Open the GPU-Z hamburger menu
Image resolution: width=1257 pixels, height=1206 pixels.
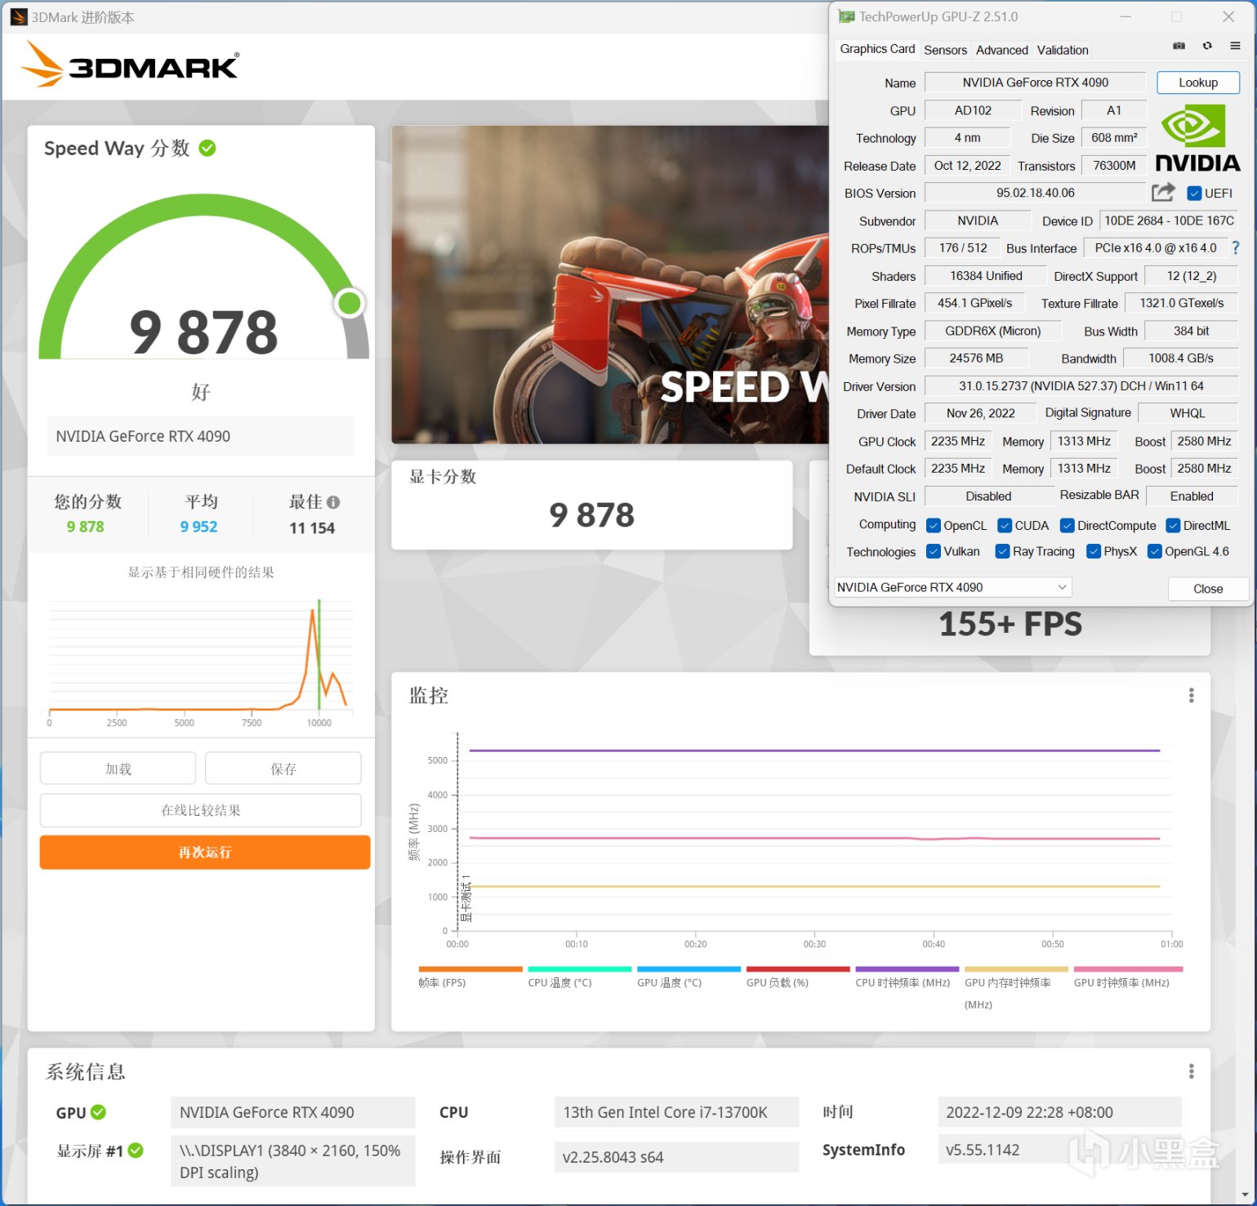point(1235,47)
